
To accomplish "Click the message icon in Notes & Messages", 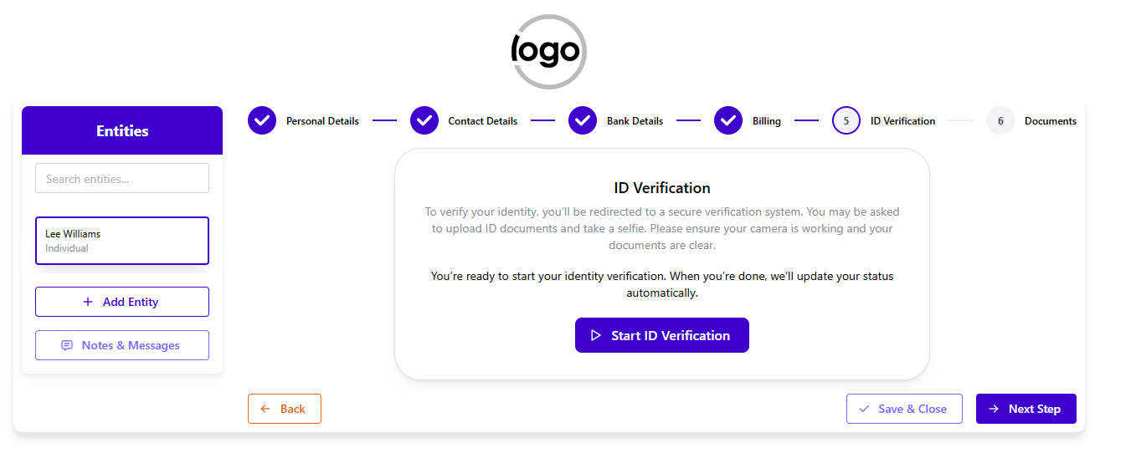I will point(67,345).
